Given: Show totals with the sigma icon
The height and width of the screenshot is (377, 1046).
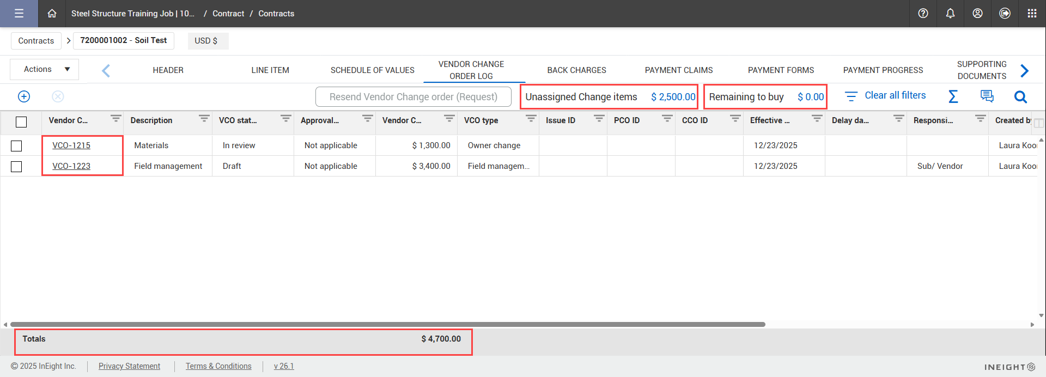Looking at the screenshot, I should point(953,96).
